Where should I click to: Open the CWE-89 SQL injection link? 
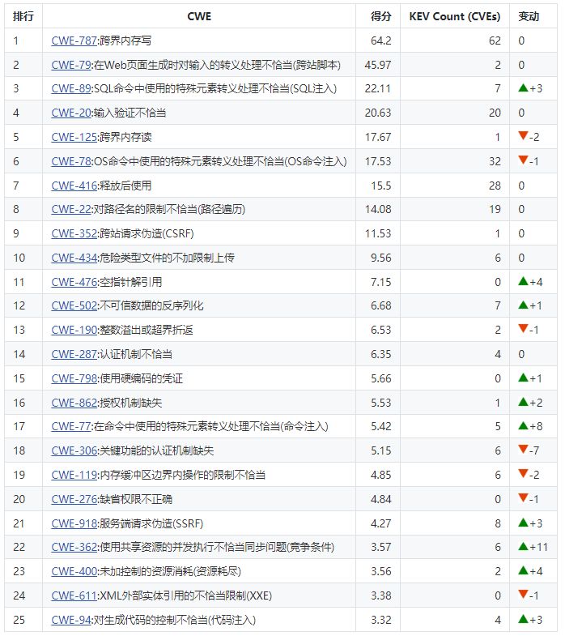(x=71, y=89)
